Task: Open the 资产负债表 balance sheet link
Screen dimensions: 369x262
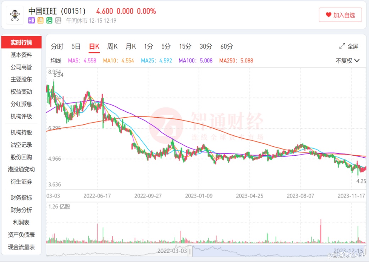Action: 21,235
